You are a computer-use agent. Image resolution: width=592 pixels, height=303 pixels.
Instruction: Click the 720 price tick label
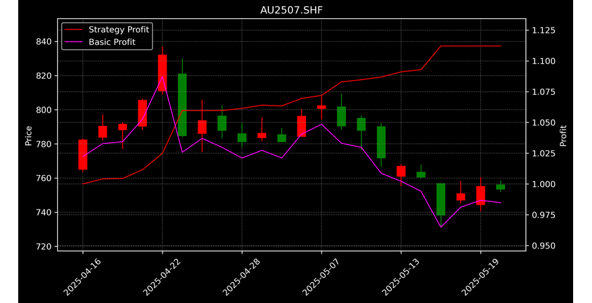click(x=44, y=246)
